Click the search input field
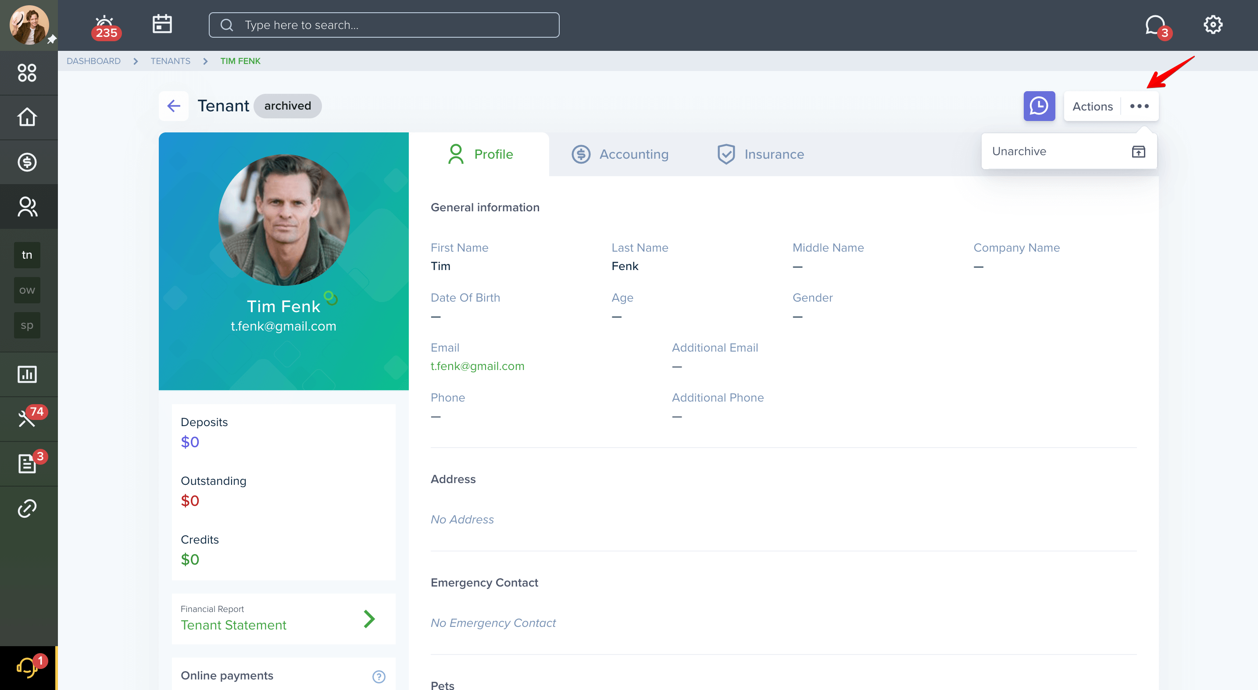The height and width of the screenshot is (690, 1258). [384, 25]
